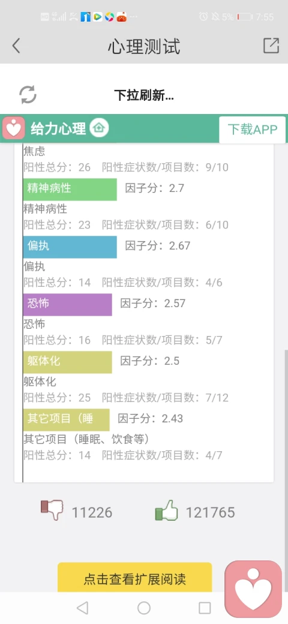The height and width of the screenshot is (624, 288).
Task: Click 点击查看扩展阅读 yellow button
Action: click(135, 577)
